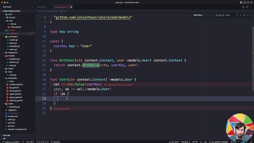Click Go Update Available status item
The width and height of the screenshot is (254, 143).
(x=218, y=142)
